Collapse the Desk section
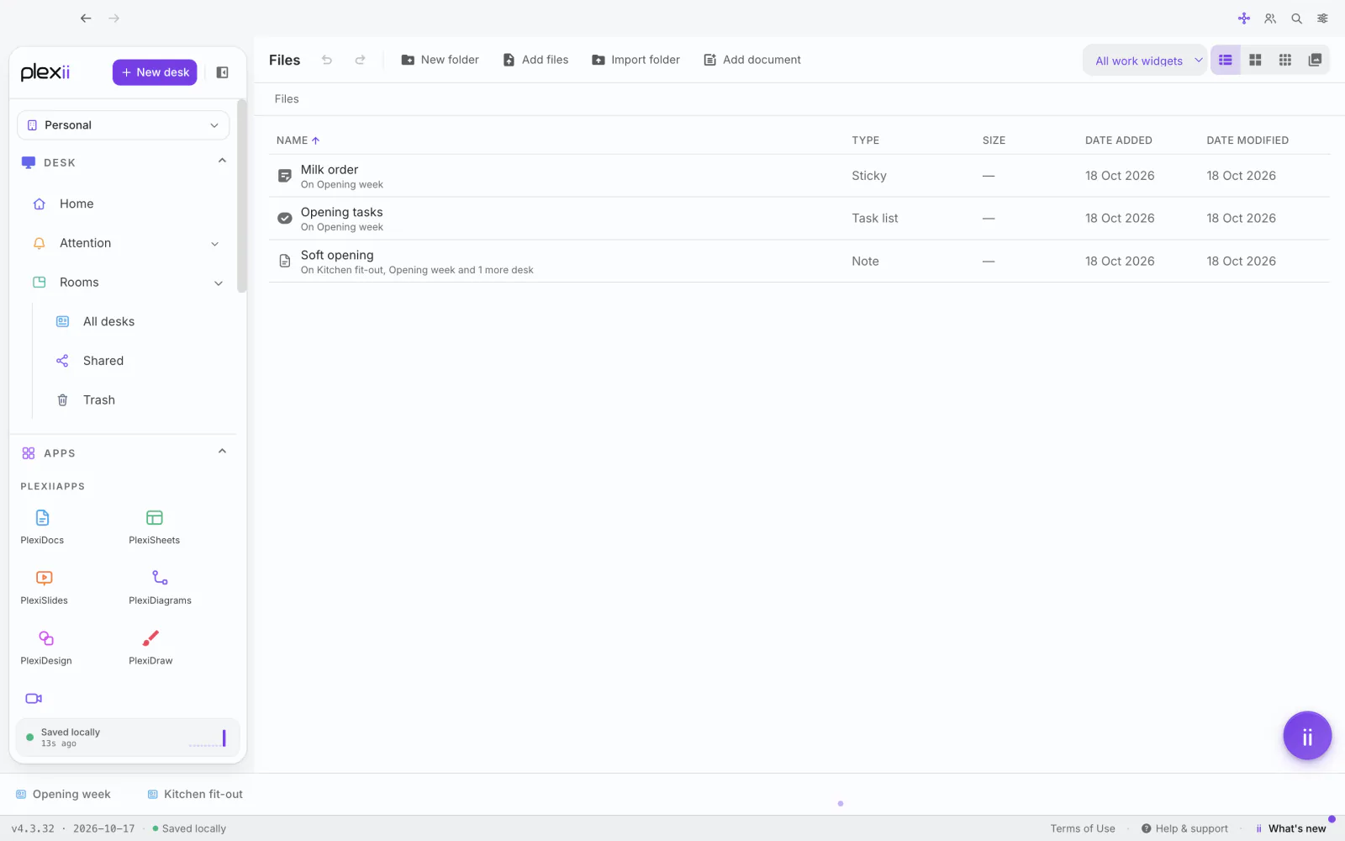Screen dimensions: 1345x841 pyautogui.click(x=223, y=161)
